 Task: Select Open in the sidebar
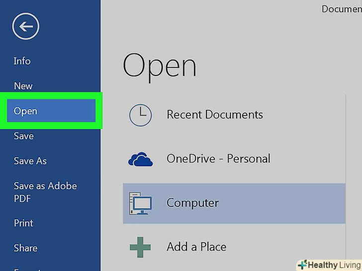pyautogui.click(x=51, y=111)
